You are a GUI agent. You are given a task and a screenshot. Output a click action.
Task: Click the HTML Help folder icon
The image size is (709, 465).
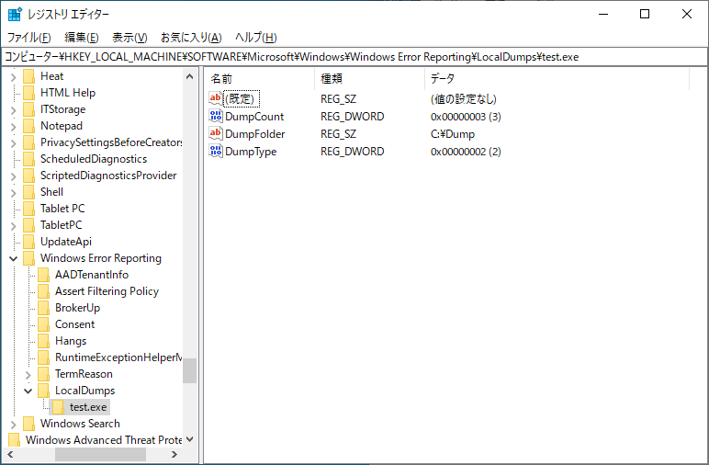click(x=29, y=93)
